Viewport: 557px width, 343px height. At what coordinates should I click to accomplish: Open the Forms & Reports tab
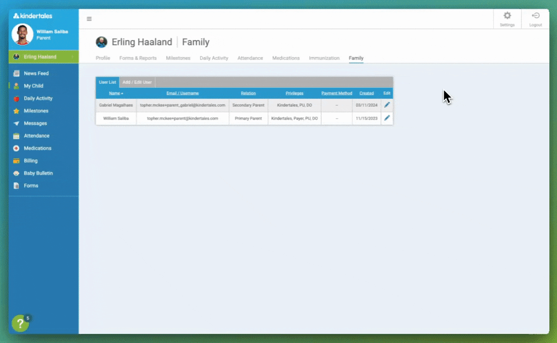click(138, 58)
